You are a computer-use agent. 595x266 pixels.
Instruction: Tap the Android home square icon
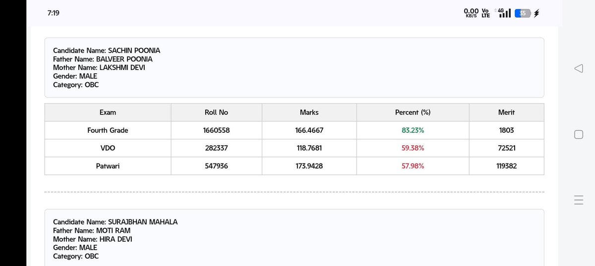578,134
